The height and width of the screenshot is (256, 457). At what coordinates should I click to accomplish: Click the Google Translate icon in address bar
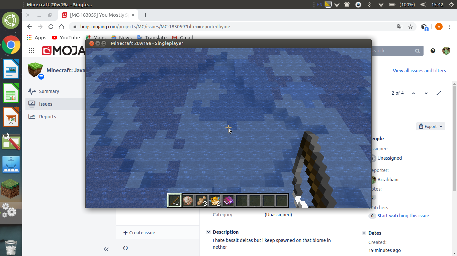[400, 27]
